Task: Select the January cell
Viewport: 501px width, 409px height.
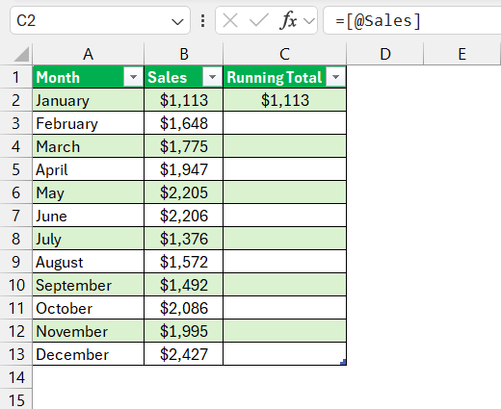Action: click(x=89, y=100)
